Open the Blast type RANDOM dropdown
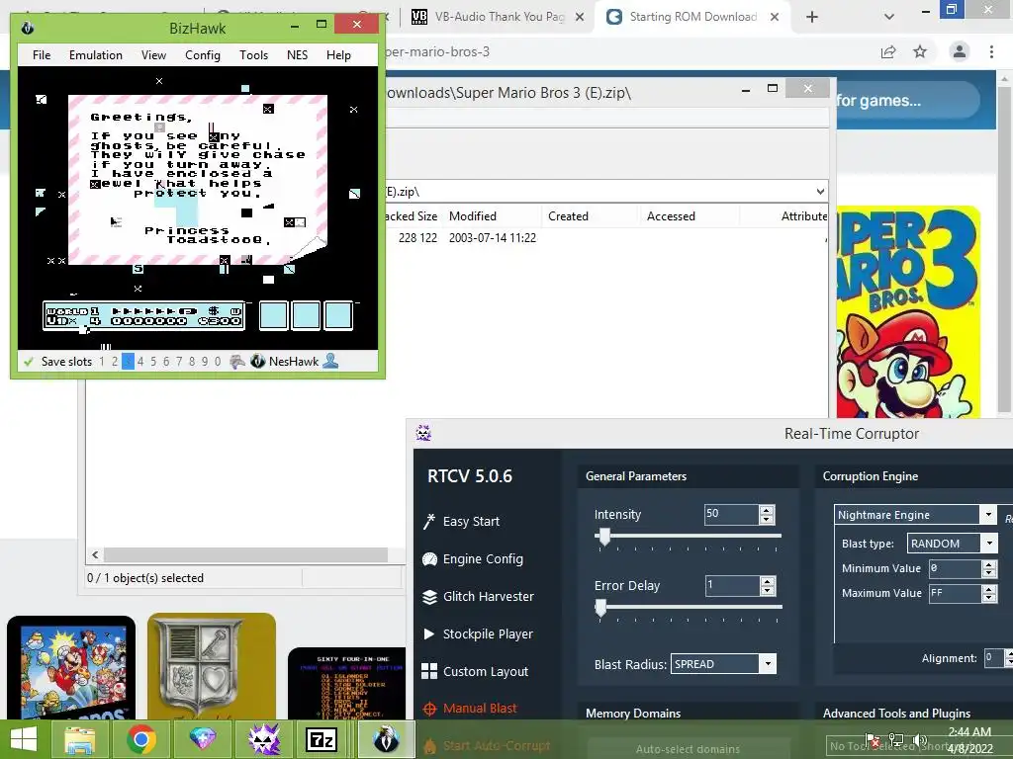Screen dimensions: 1013x759 point(953,544)
